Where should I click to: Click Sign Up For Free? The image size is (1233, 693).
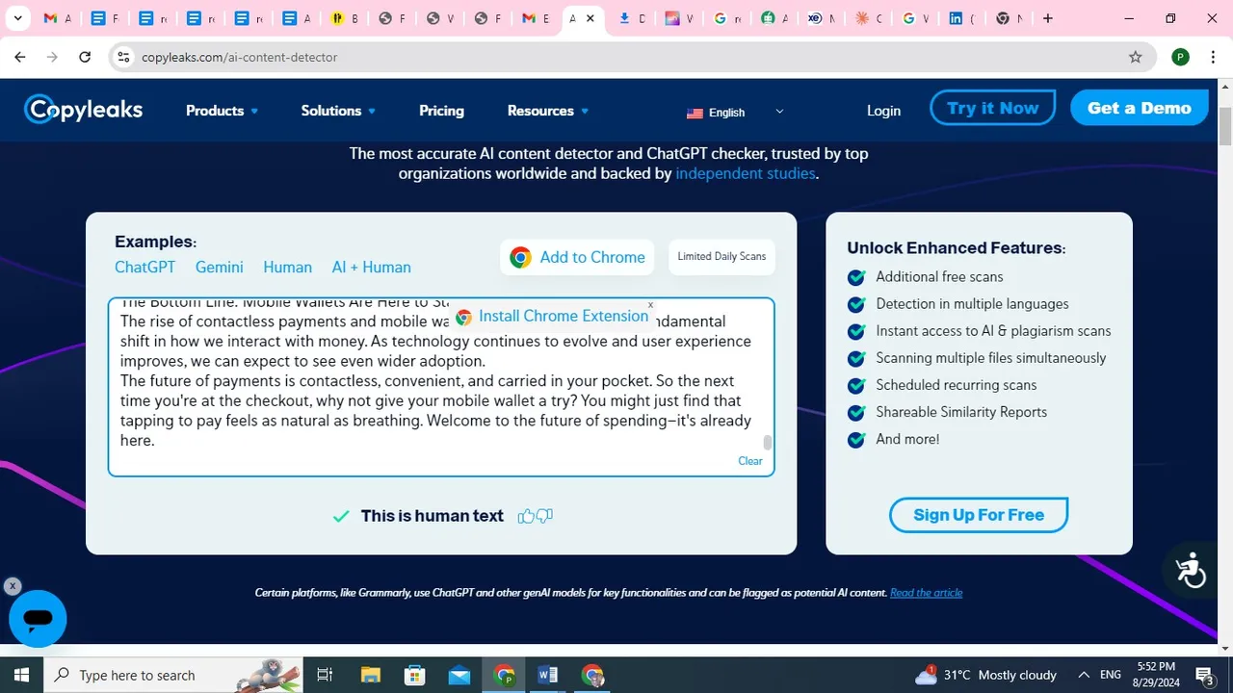pyautogui.click(x=979, y=515)
